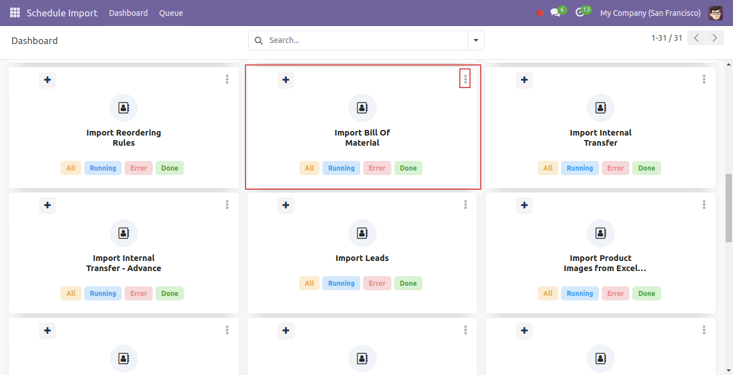
Task: Show Running jobs for Import Reordering Rules
Action: point(103,168)
